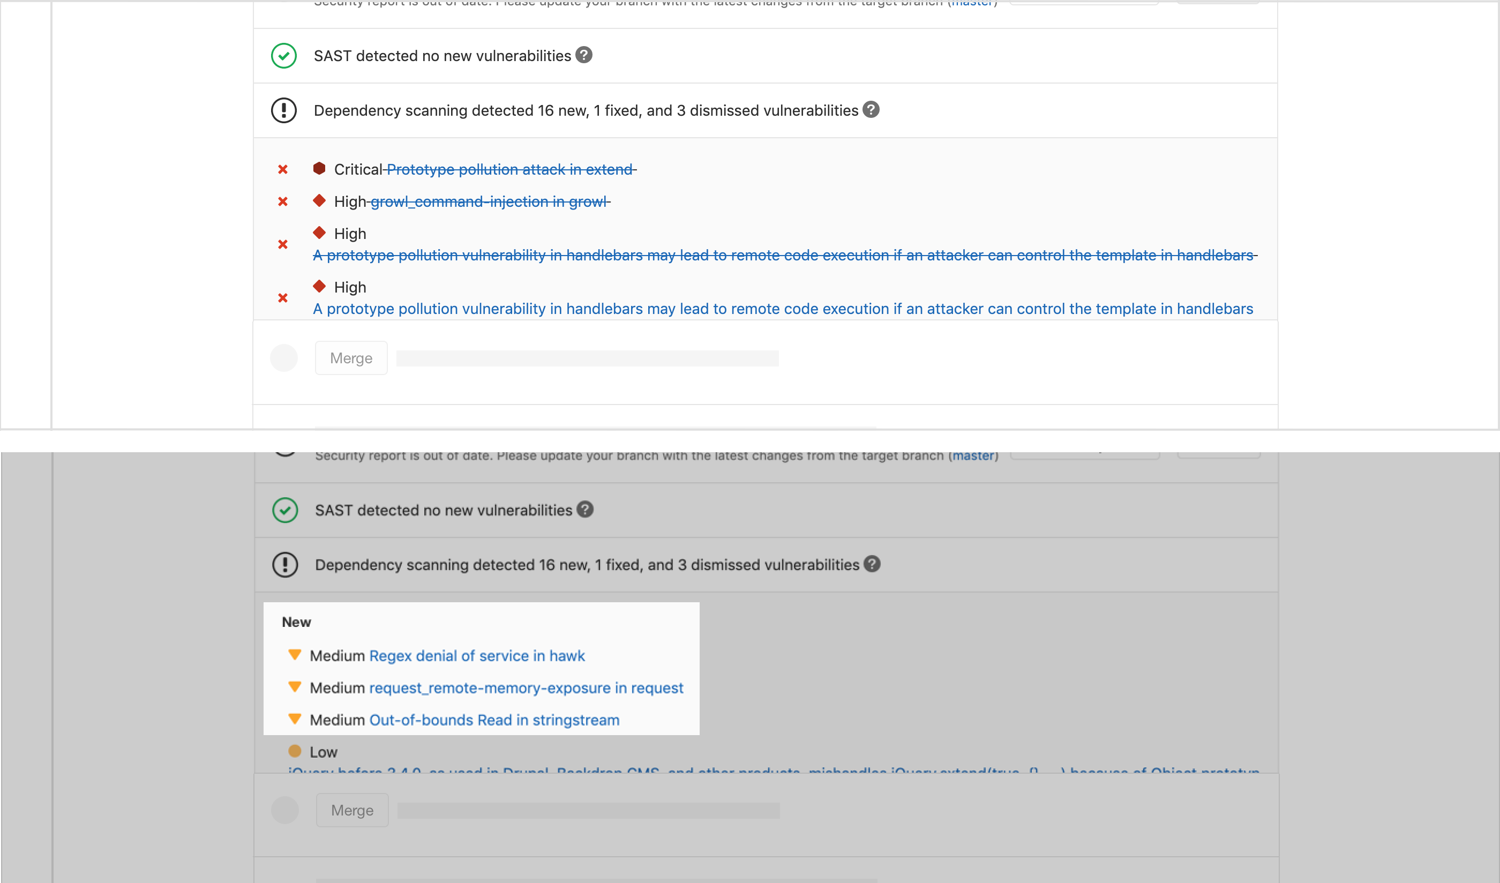1500x883 pixels.
Task: Open the 'Prototype pollution attack in extend' link
Action: (510, 170)
